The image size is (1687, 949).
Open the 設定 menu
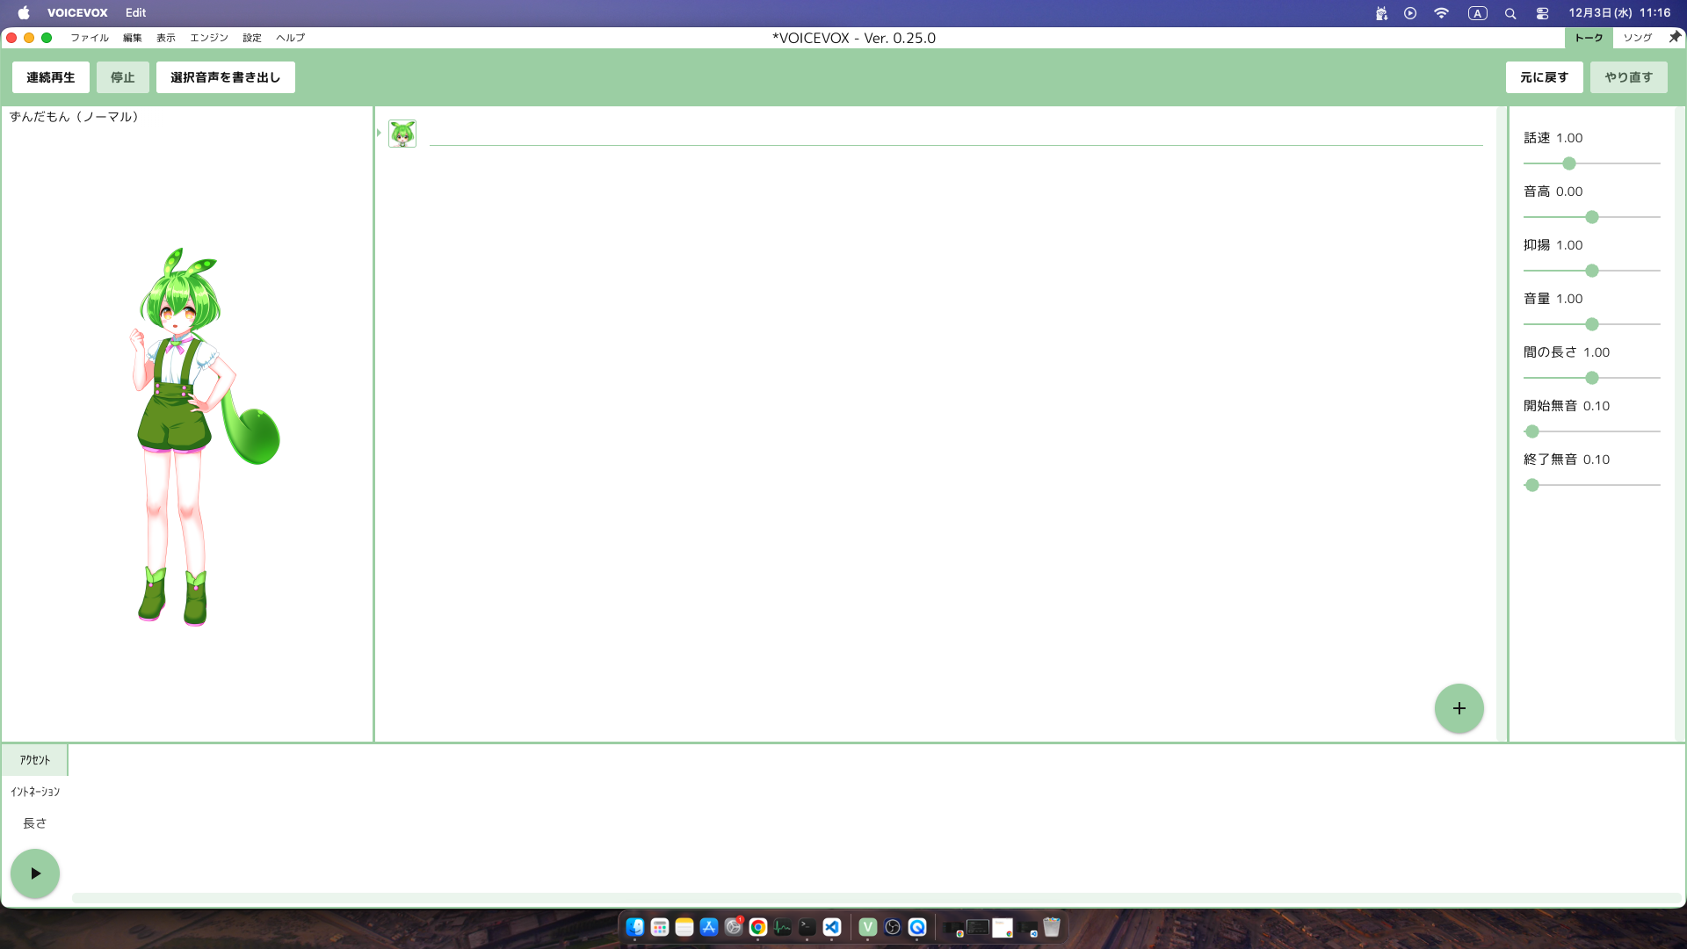click(252, 38)
